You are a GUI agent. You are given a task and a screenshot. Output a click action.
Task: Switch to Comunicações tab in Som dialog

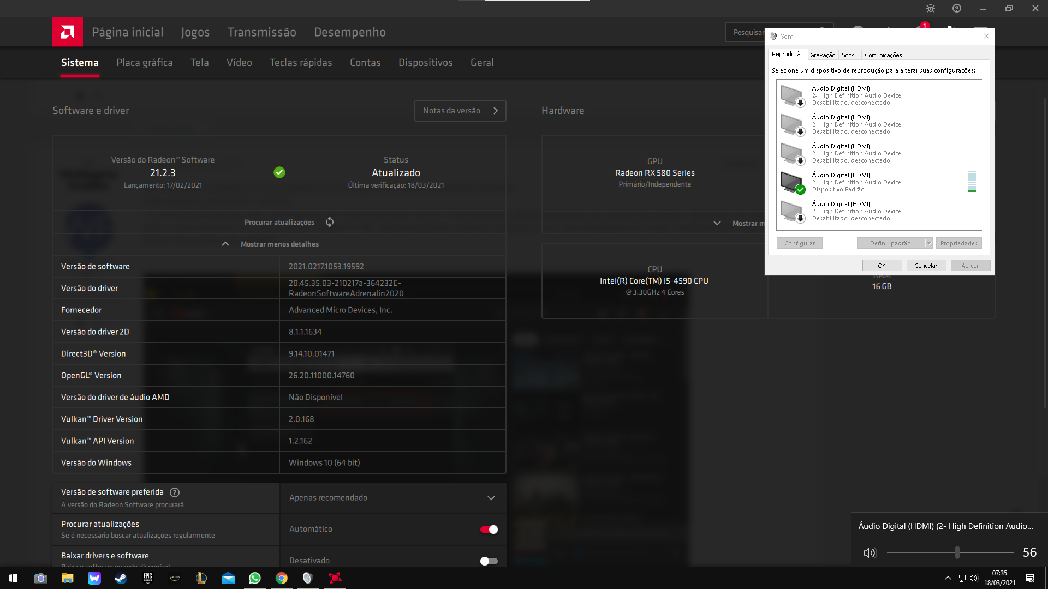click(883, 55)
